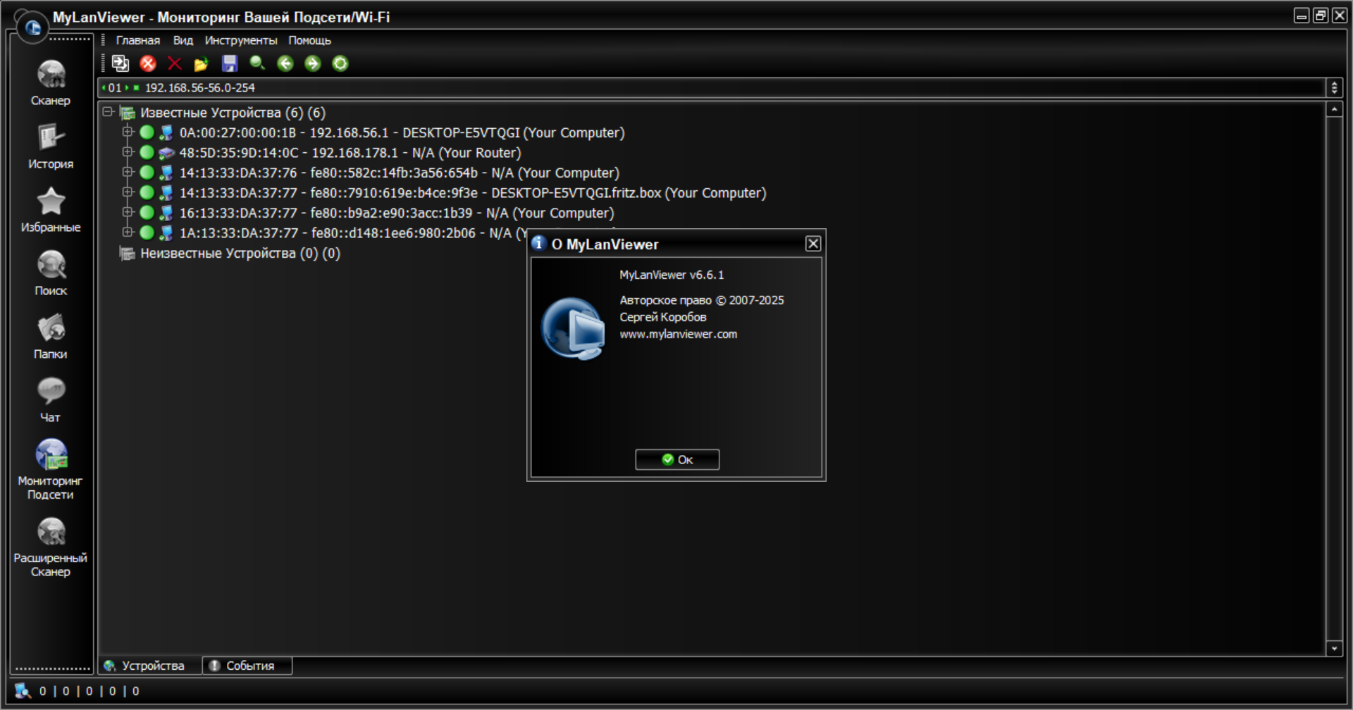
Task: Click the magnifier find toolbar icon
Action: point(257,63)
